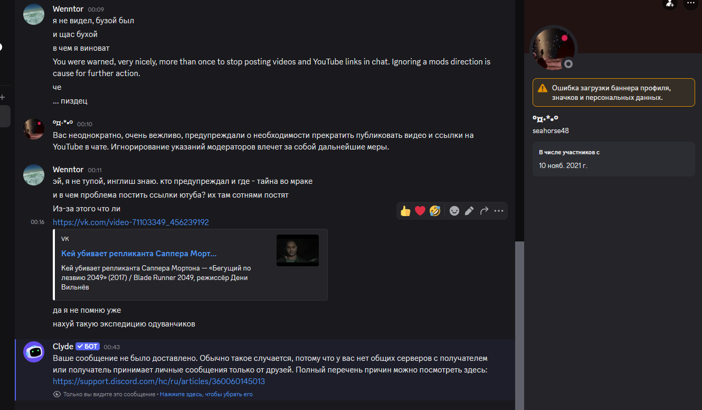Viewport: 702px width, 410px height.
Task: Click the "В числе участников с" card
Action: (x=613, y=159)
